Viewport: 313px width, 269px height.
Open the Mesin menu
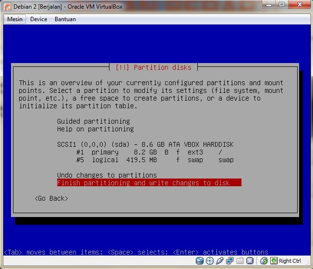[15, 19]
